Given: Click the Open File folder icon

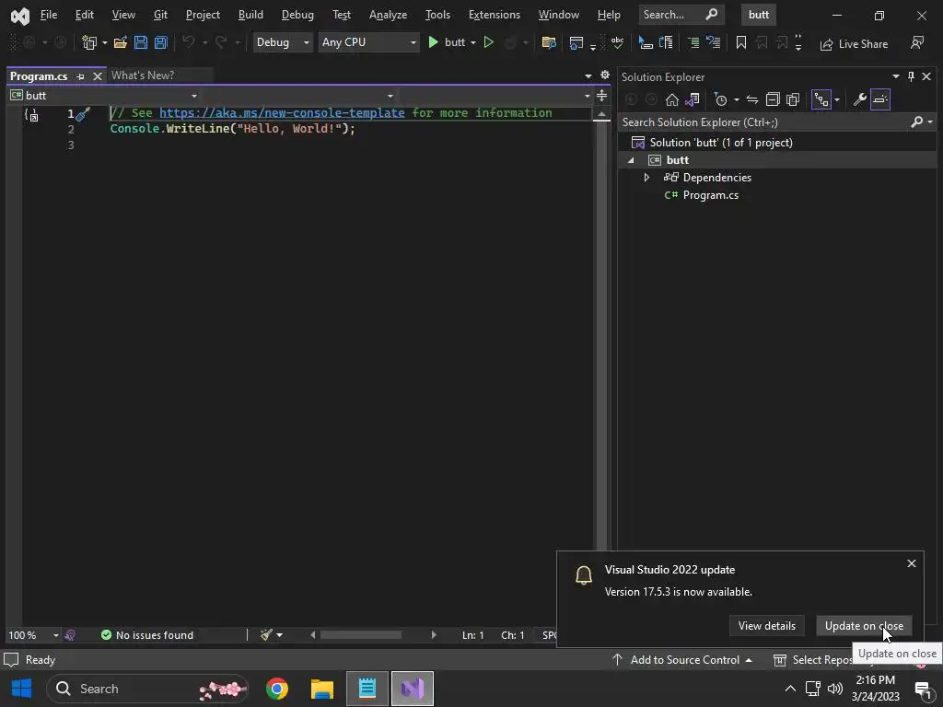Looking at the screenshot, I should tap(121, 42).
